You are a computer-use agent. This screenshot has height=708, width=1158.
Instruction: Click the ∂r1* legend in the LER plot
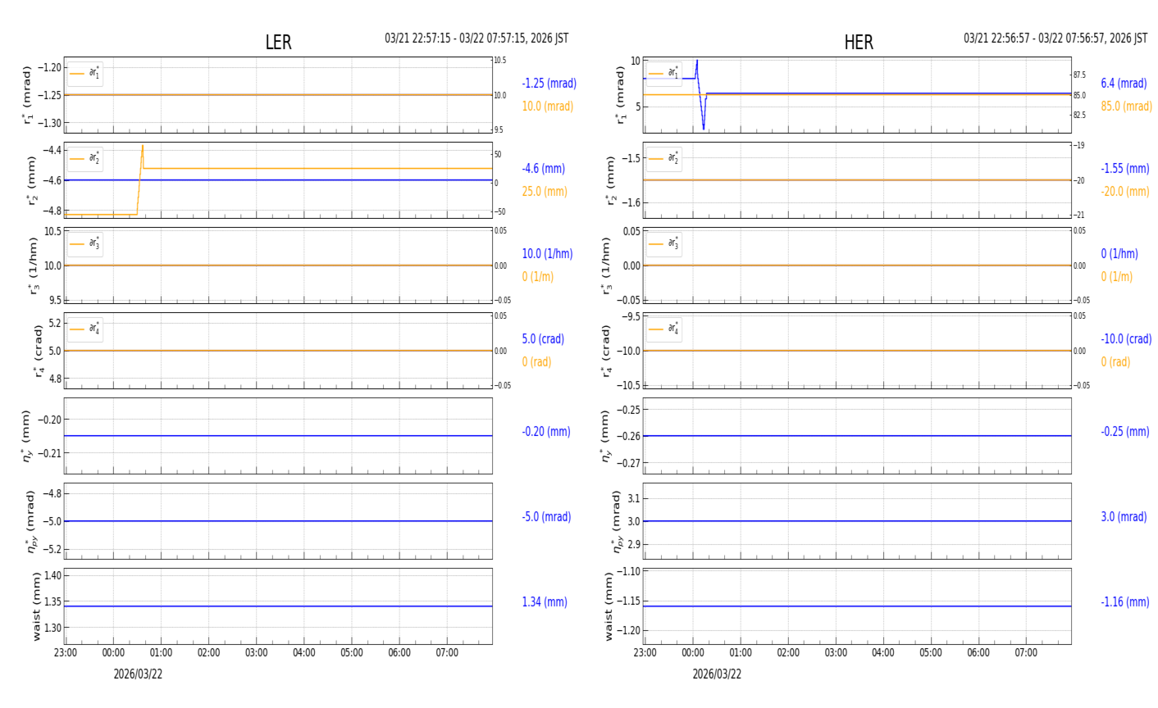[x=85, y=74]
